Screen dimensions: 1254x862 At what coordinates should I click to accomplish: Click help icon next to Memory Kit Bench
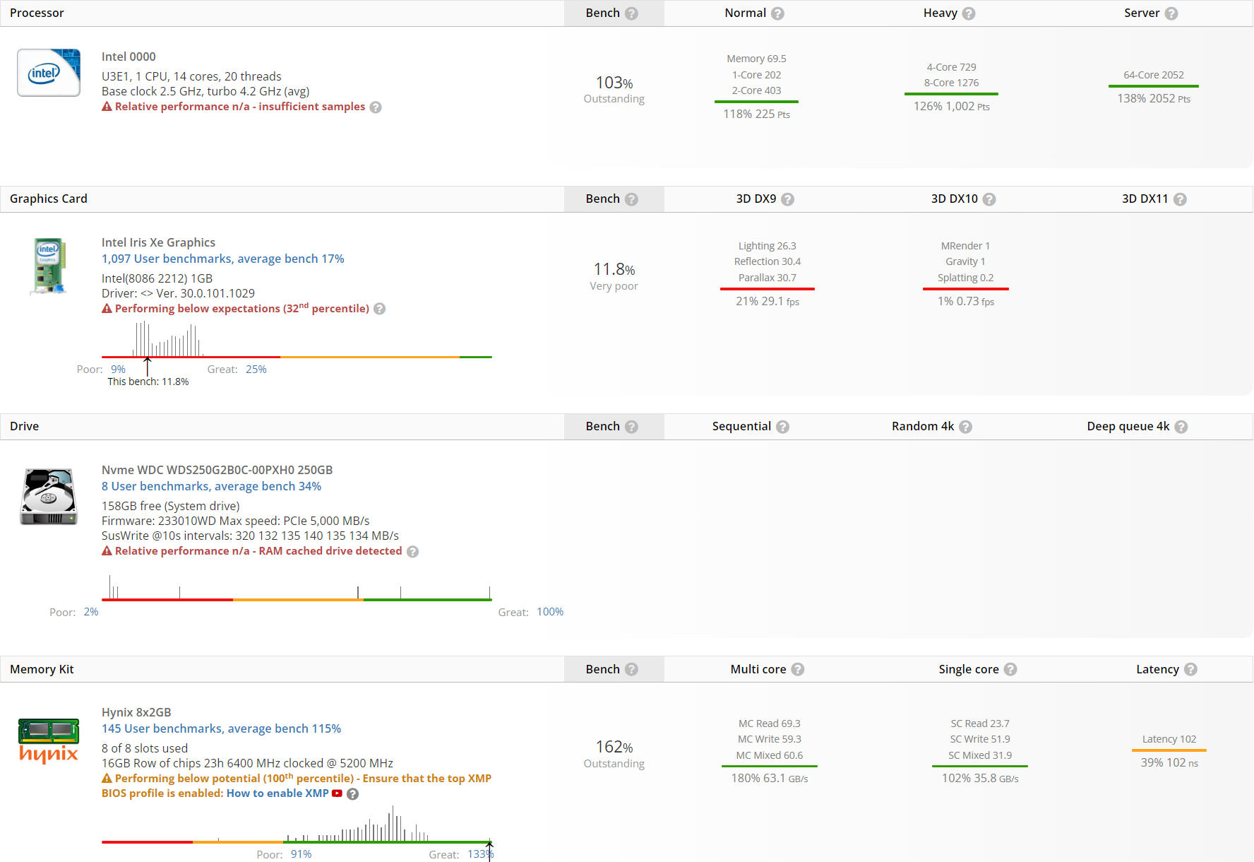tap(631, 669)
